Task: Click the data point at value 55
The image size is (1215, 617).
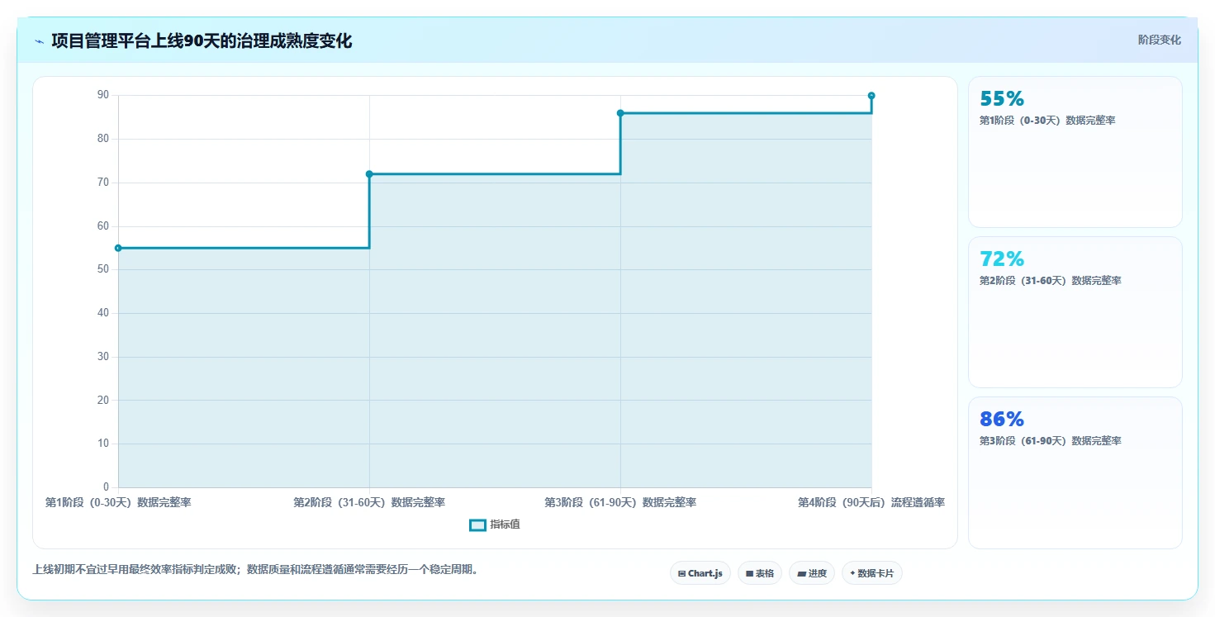Action: (x=118, y=248)
